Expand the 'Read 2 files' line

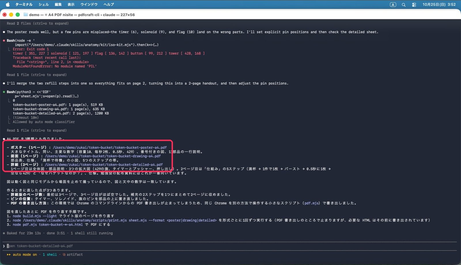(x=38, y=24)
